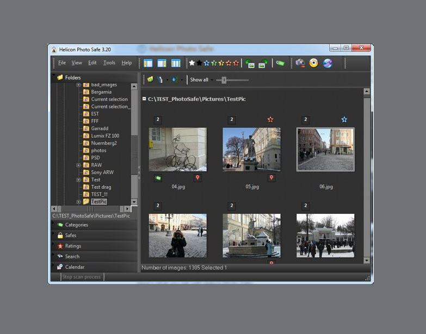Image resolution: width=426 pixels, height=334 pixels.
Task: Switch to right-panel layout icon
Action: (162, 63)
